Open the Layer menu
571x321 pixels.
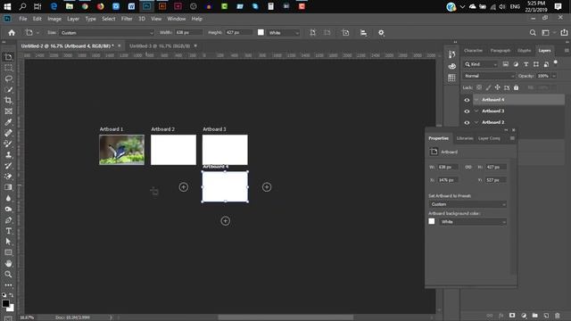[73, 19]
